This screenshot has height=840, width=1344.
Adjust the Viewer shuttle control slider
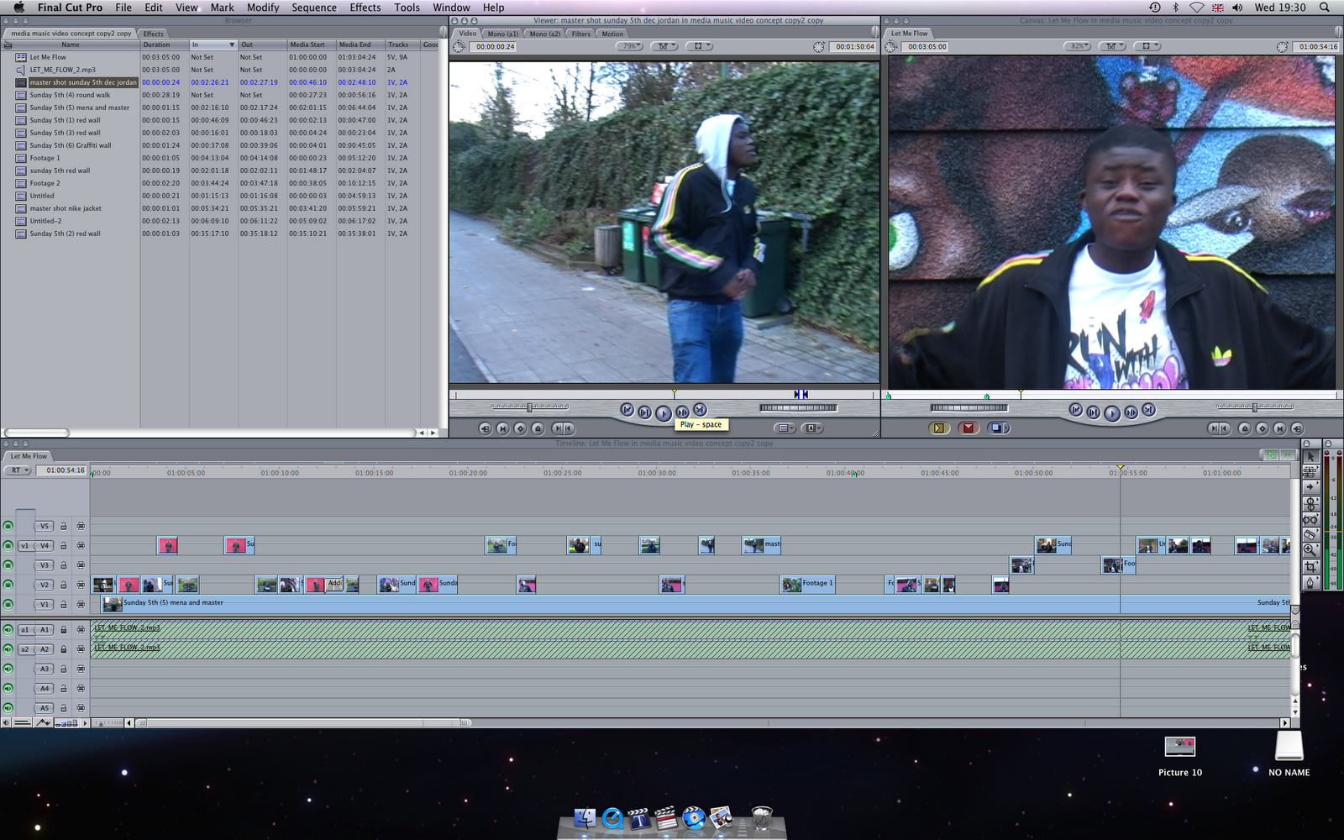(529, 407)
